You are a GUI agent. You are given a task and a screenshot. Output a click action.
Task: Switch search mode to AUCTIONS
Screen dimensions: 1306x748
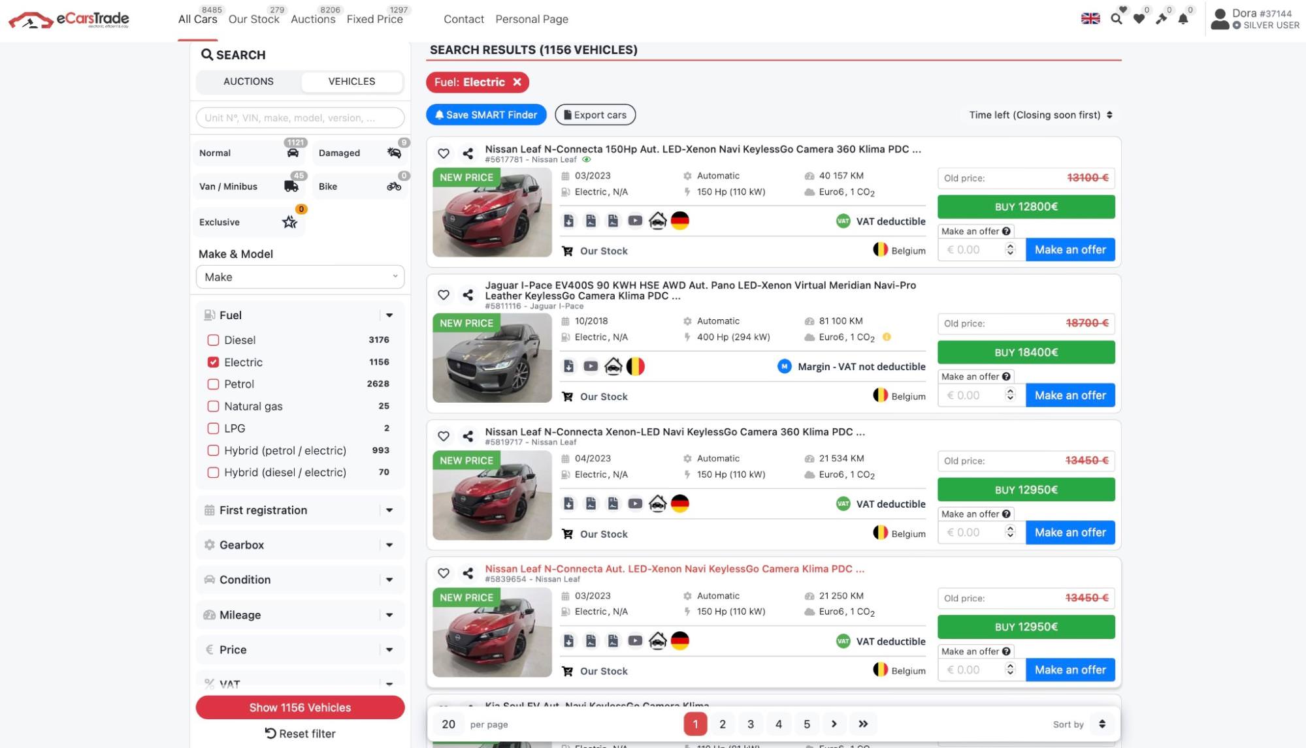coord(248,82)
